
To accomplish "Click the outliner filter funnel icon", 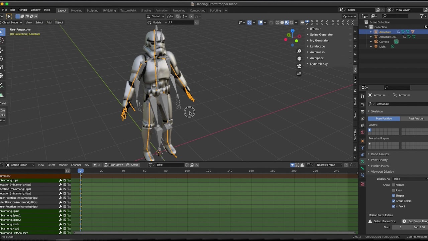I will [x=422, y=16].
